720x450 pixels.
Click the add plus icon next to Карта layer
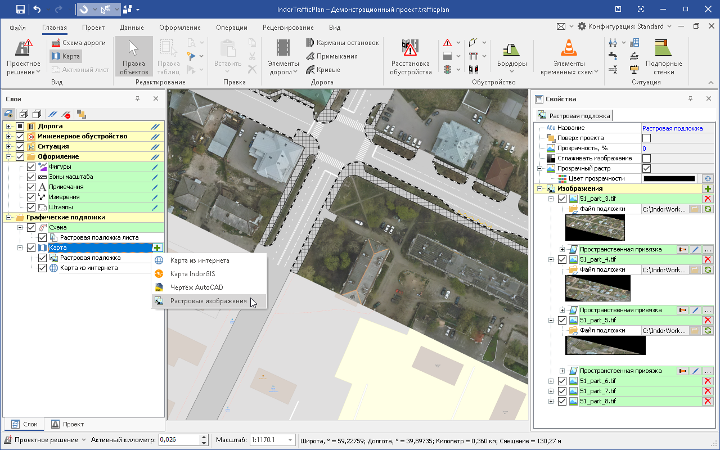pyautogui.click(x=157, y=247)
